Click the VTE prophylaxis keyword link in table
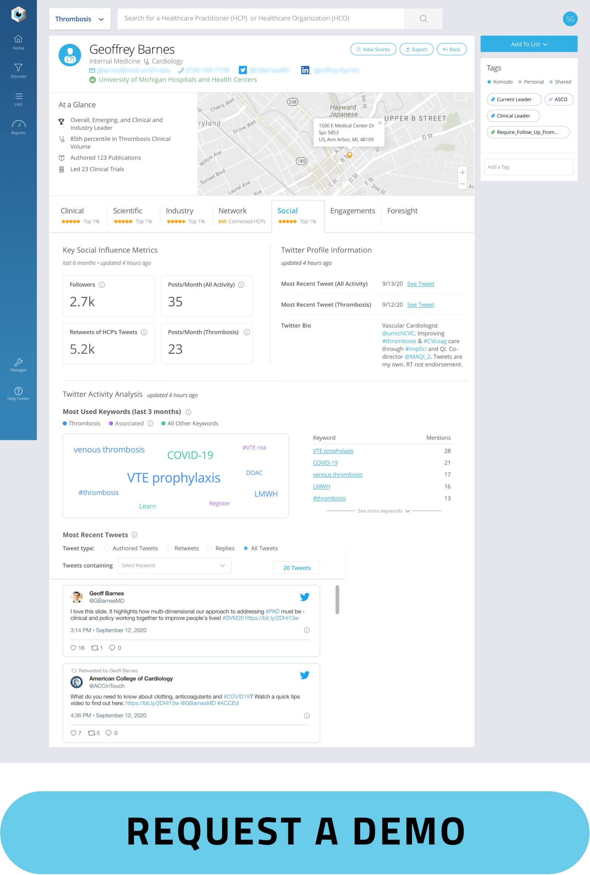 [x=333, y=451]
